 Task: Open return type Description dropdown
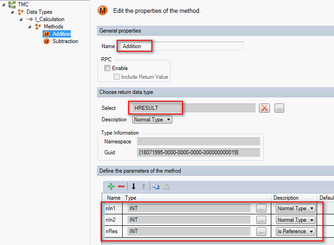[x=152, y=120]
